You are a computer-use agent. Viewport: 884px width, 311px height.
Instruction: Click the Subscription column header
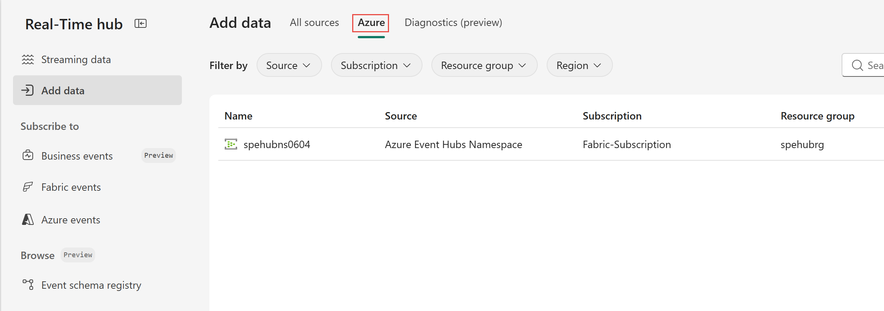612,116
